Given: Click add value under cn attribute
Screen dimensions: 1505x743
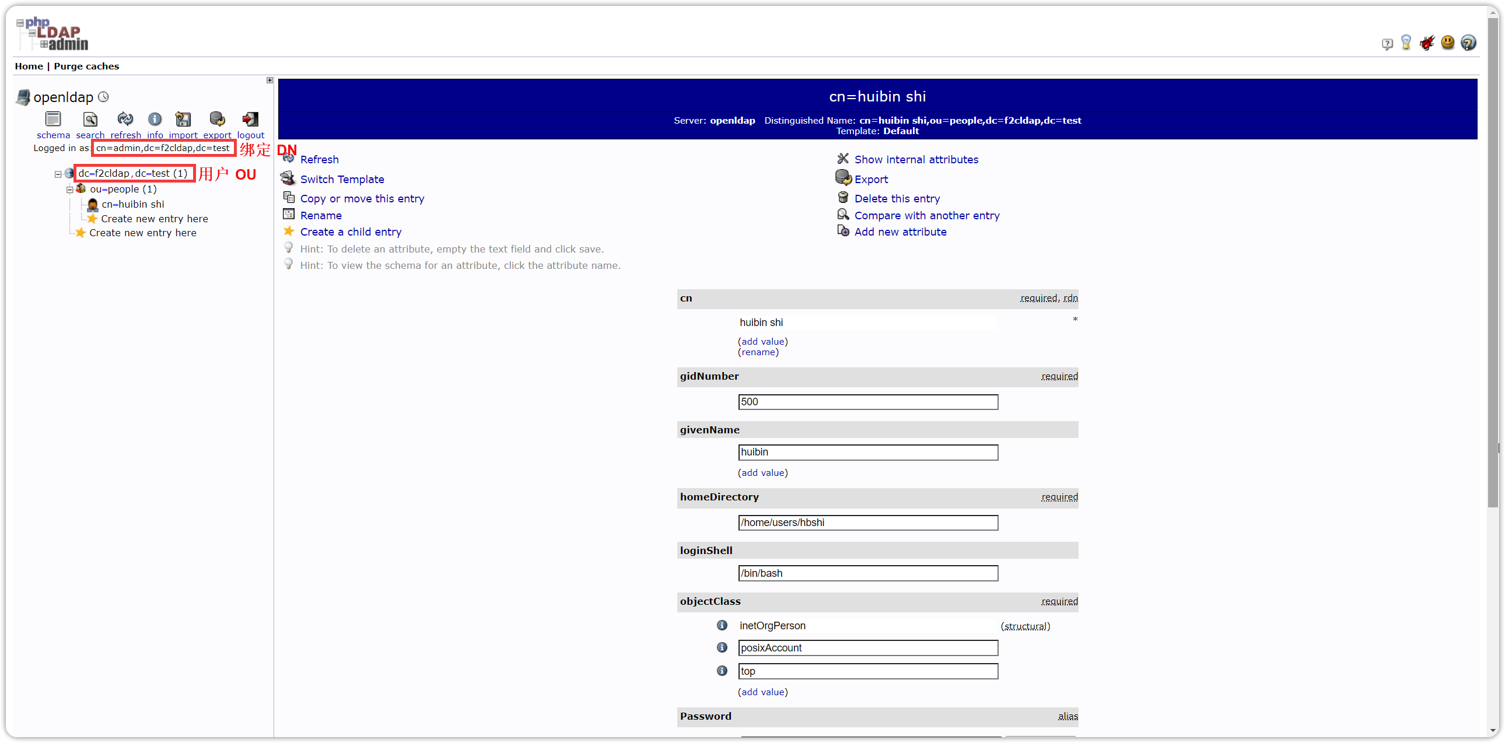Looking at the screenshot, I should (x=762, y=342).
